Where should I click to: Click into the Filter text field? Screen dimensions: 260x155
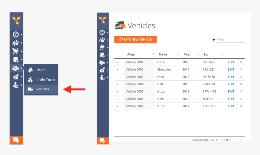[230, 40]
